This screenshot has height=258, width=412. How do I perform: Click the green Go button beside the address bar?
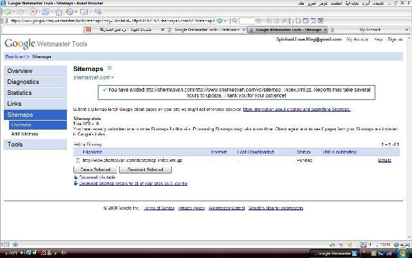pyautogui.click(x=220, y=21)
